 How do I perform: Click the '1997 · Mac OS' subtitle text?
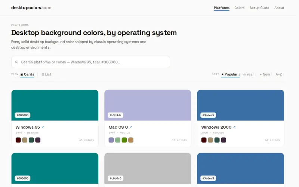(x=119, y=133)
